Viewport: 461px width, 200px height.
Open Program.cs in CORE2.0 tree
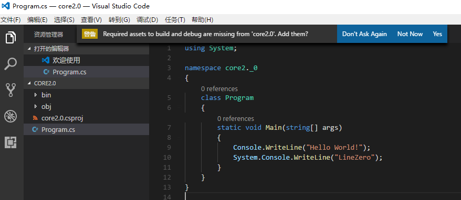point(87,129)
